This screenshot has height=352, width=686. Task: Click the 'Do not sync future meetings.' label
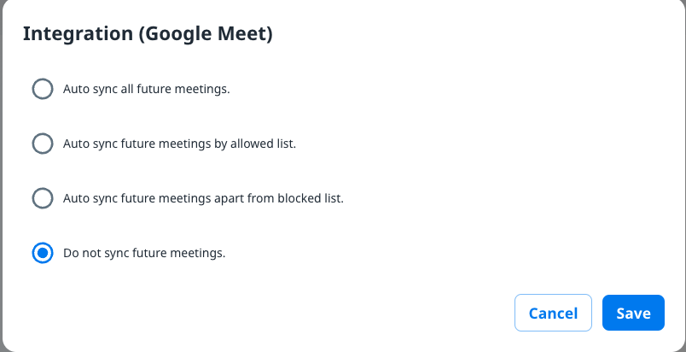point(144,253)
